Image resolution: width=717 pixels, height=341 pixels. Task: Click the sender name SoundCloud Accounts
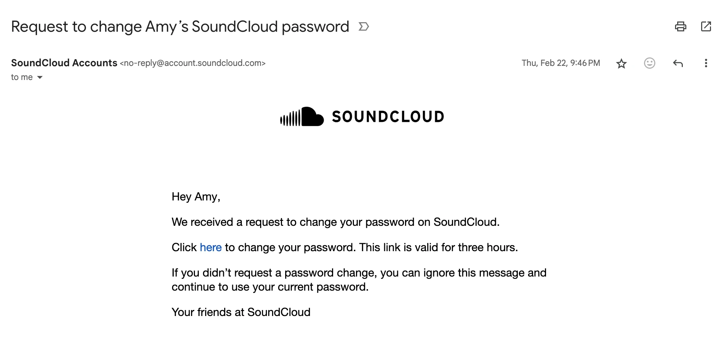coord(64,63)
